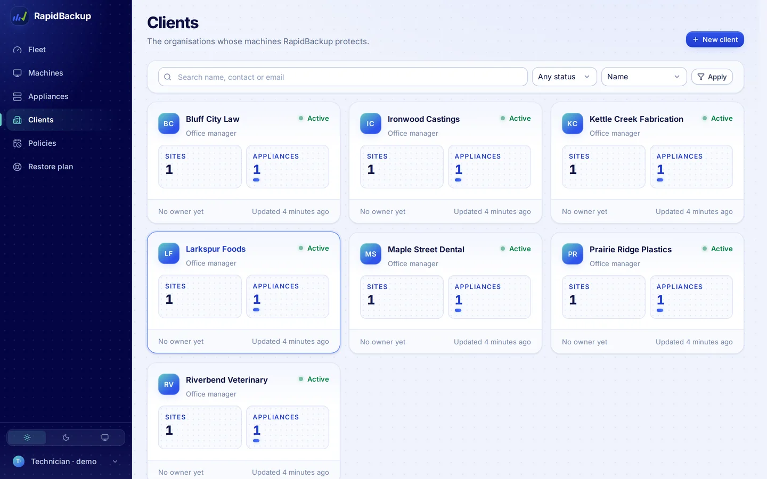The image size is (767, 479).
Task: Open the Ironwood Castings client name
Action: point(423,119)
